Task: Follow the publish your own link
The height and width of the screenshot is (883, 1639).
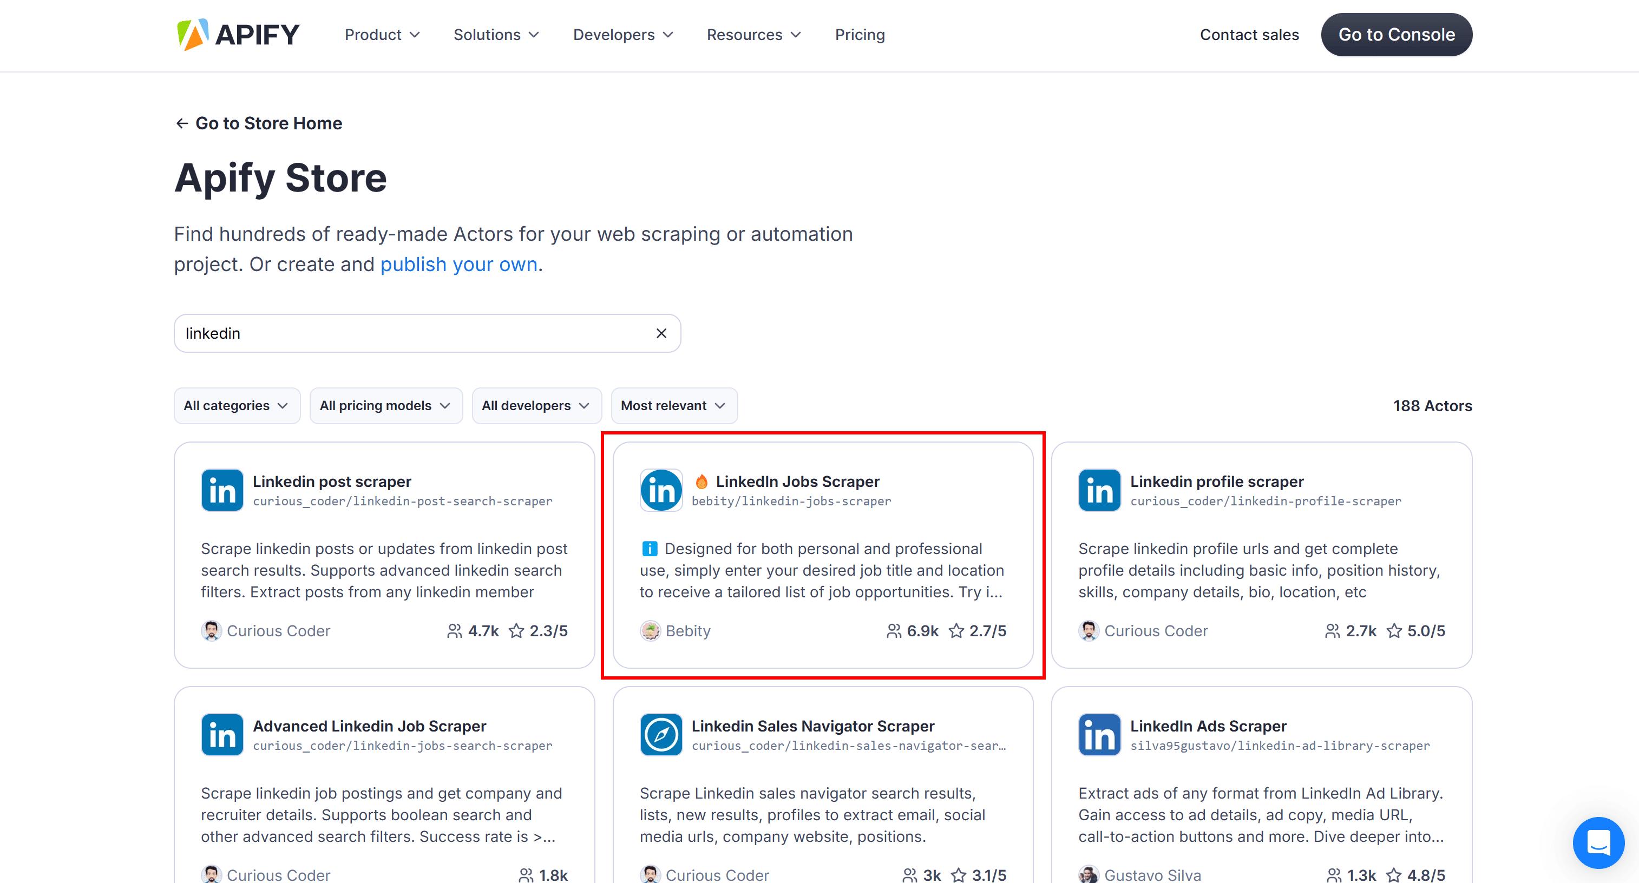Action: pyautogui.click(x=459, y=264)
